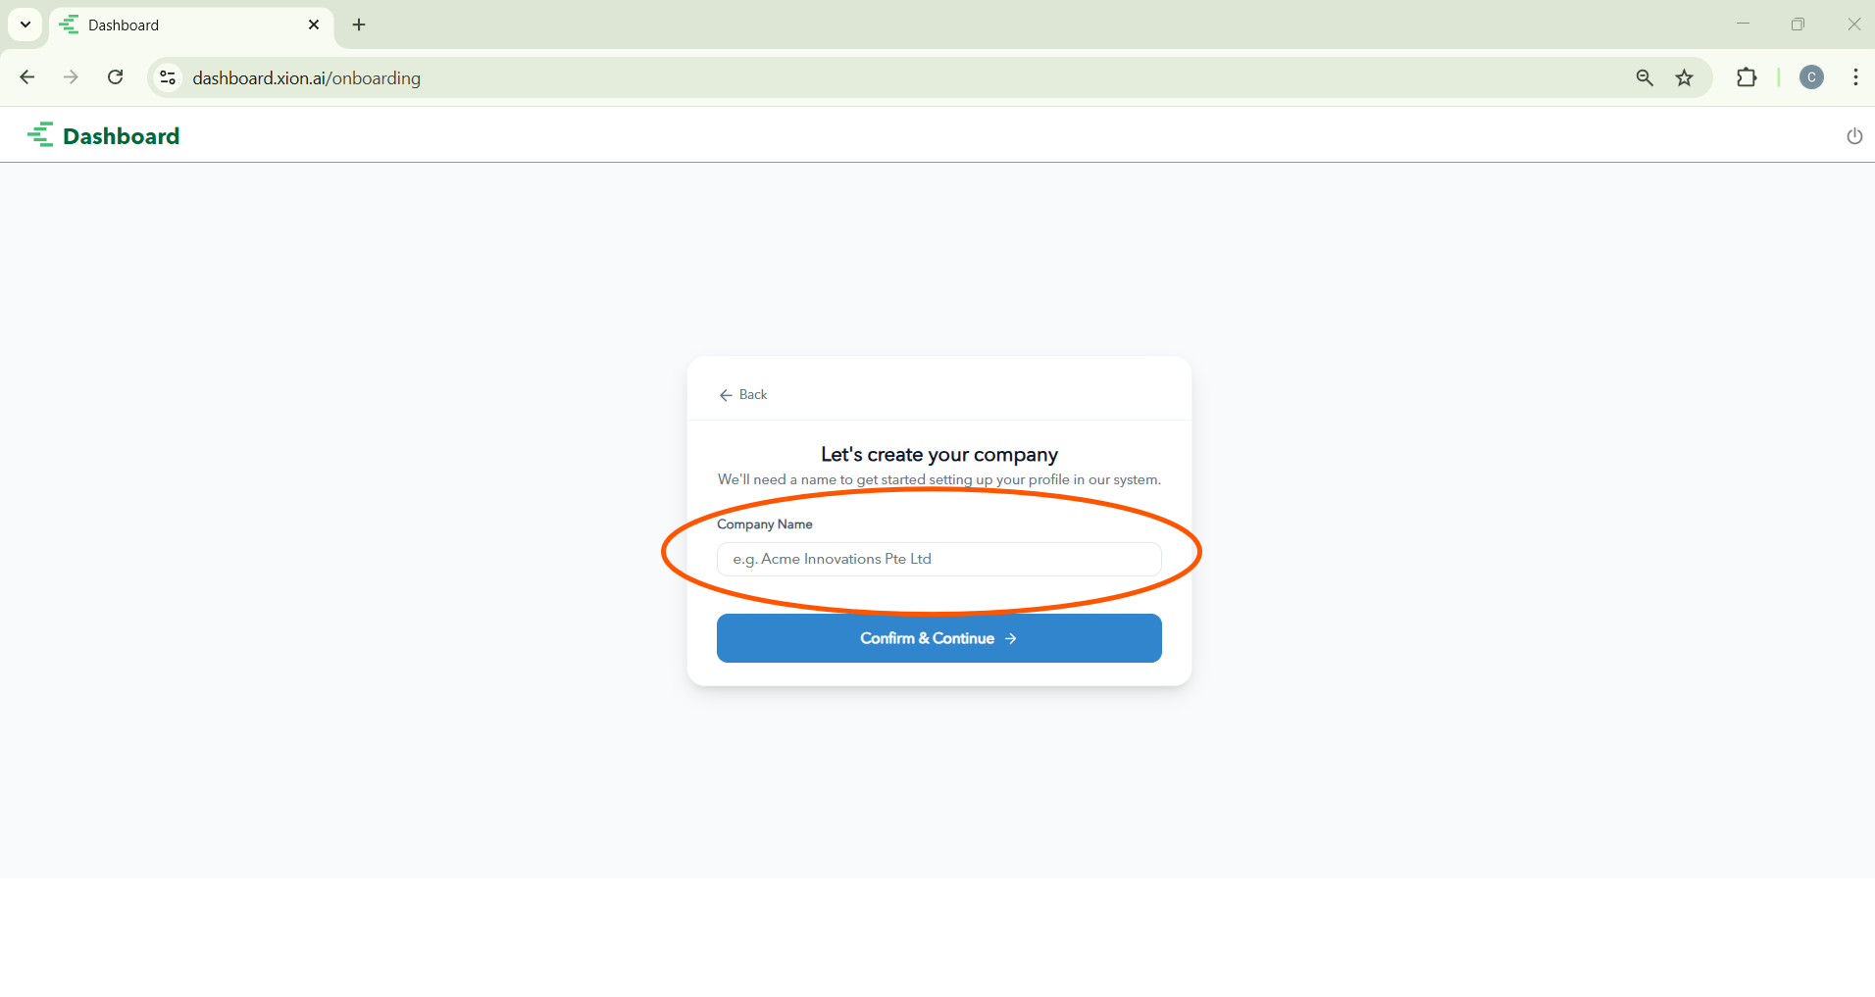Reload the page
This screenshot has height=997, width=1875.
tap(115, 77)
